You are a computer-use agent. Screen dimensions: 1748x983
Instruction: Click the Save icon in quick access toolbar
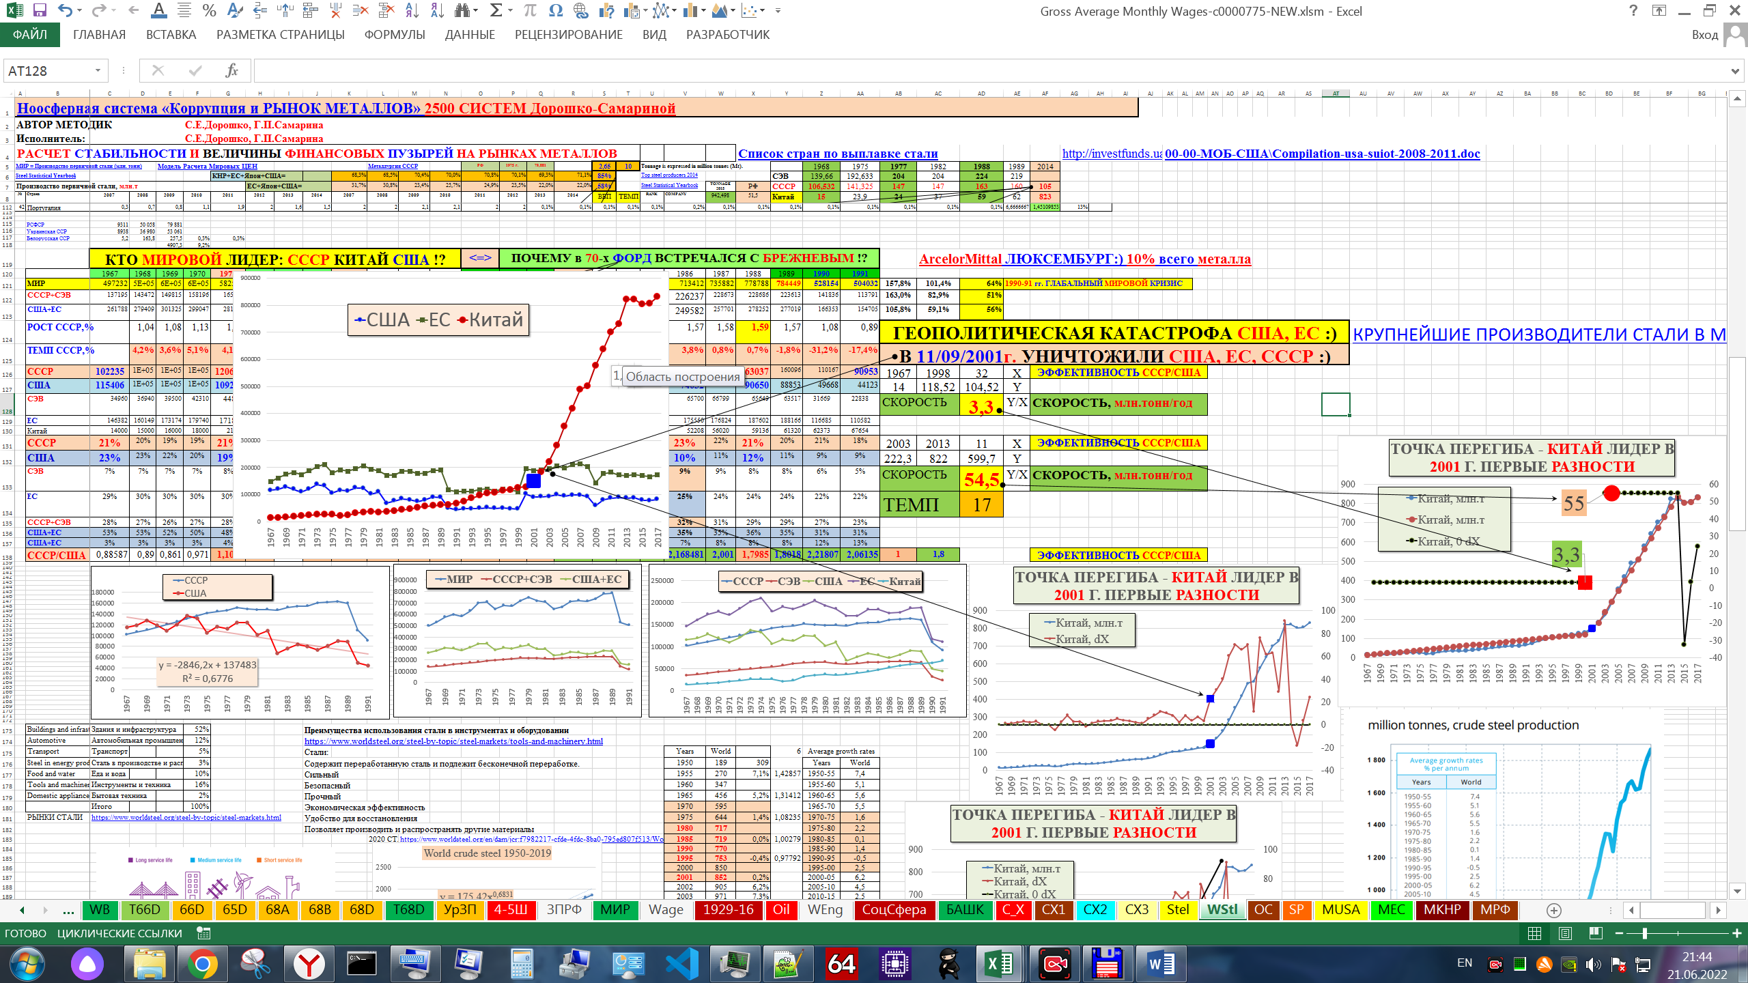tap(40, 11)
